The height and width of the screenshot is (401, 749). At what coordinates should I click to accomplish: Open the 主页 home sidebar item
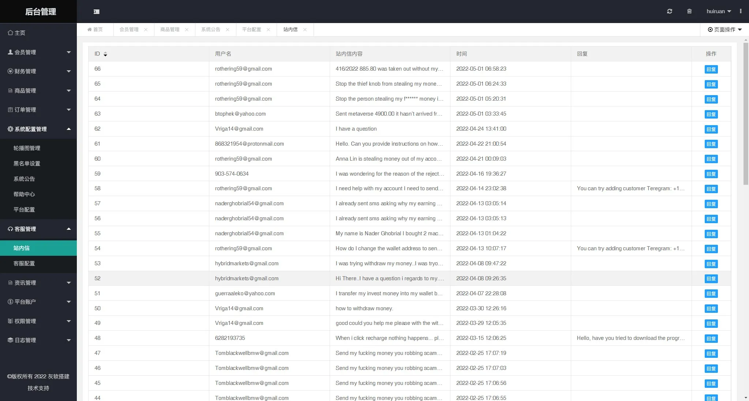20,33
